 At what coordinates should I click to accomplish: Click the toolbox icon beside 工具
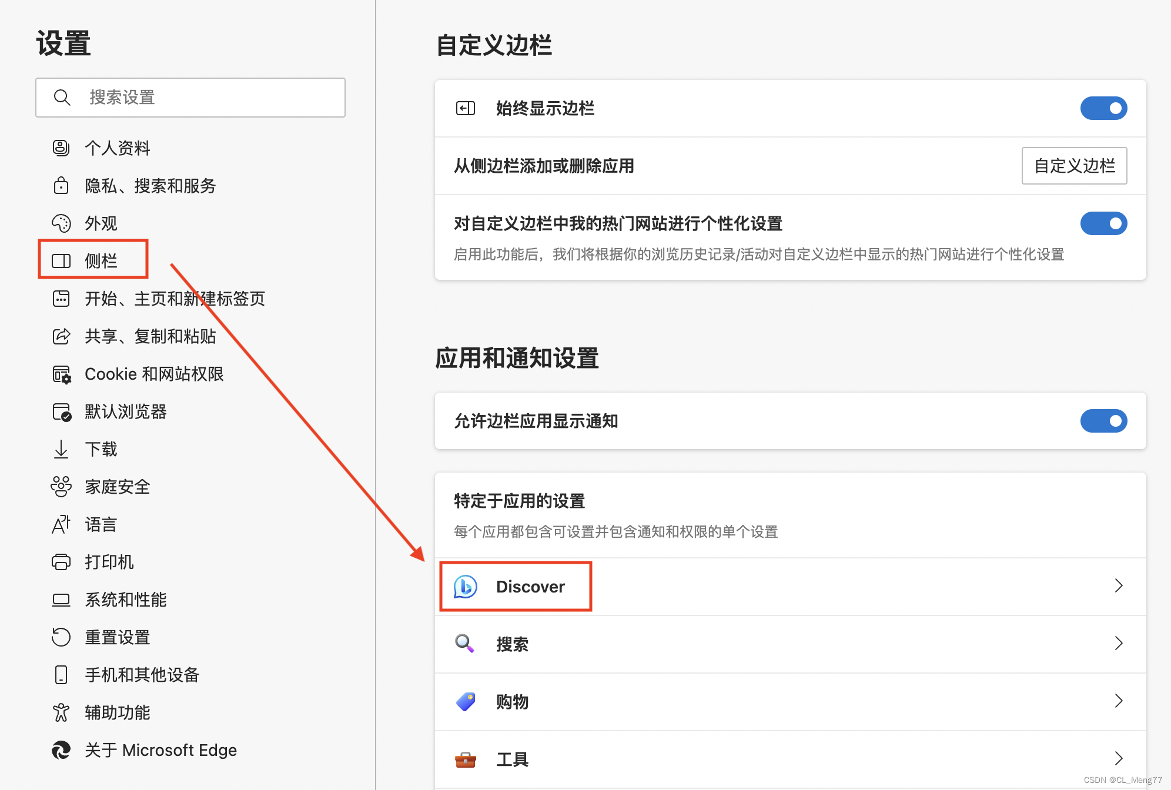click(x=466, y=759)
